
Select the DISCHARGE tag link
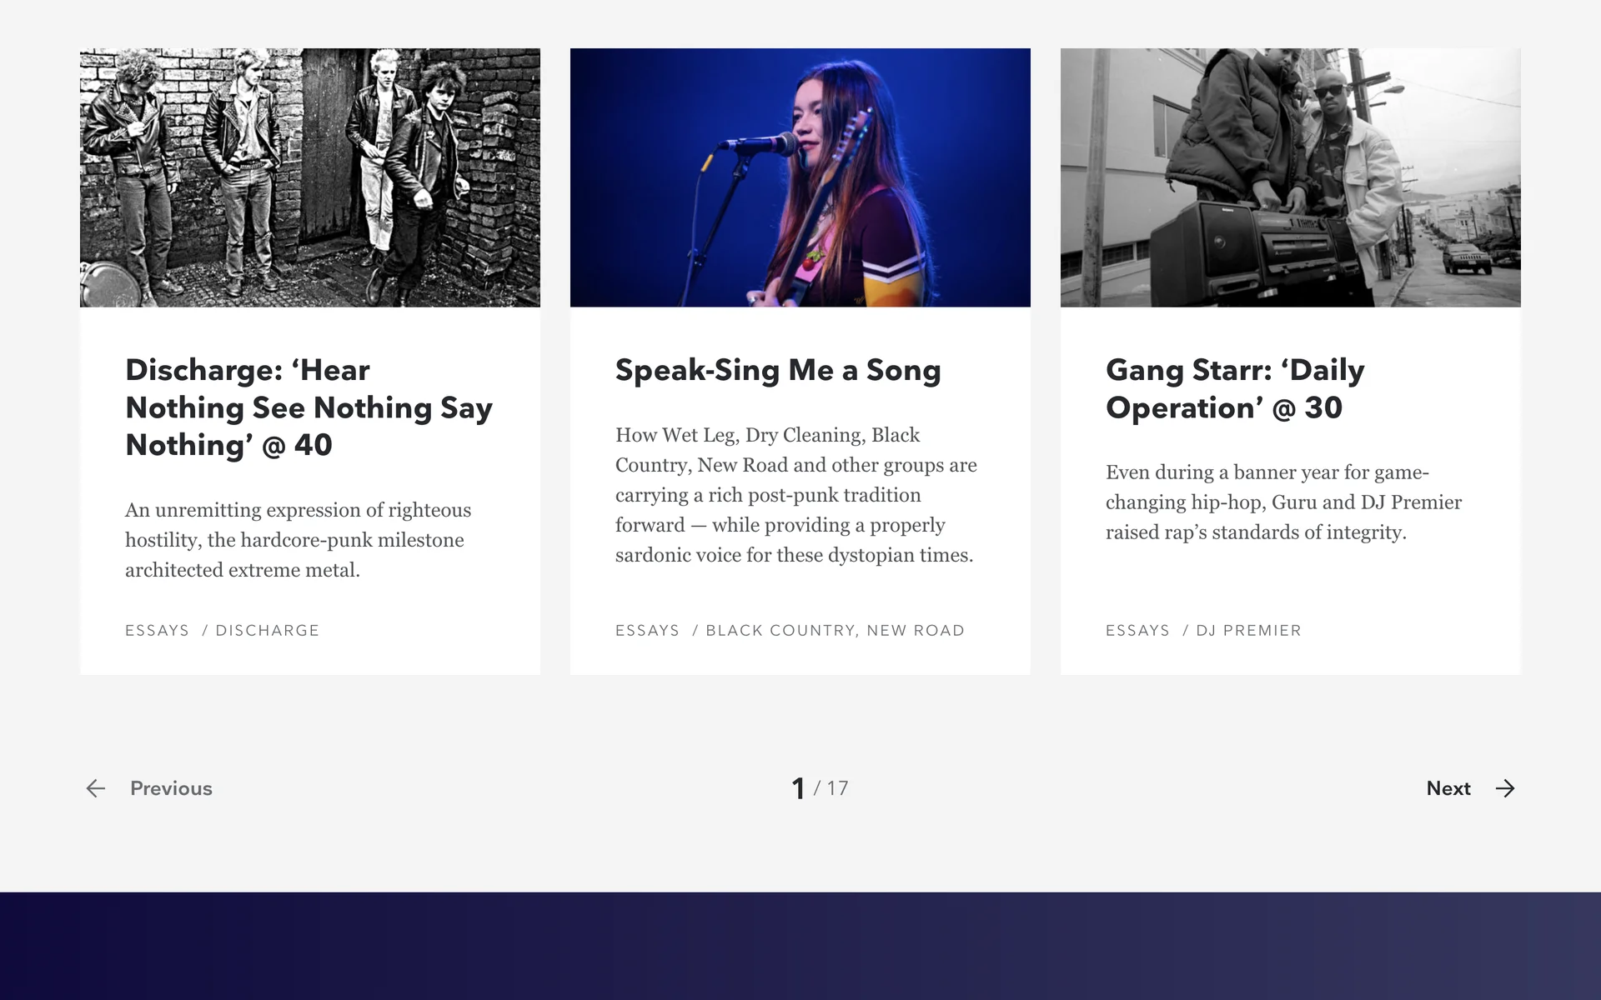click(268, 631)
